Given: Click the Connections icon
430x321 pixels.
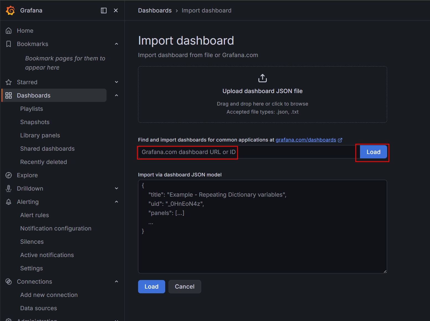Looking at the screenshot, I should tap(9, 282).
